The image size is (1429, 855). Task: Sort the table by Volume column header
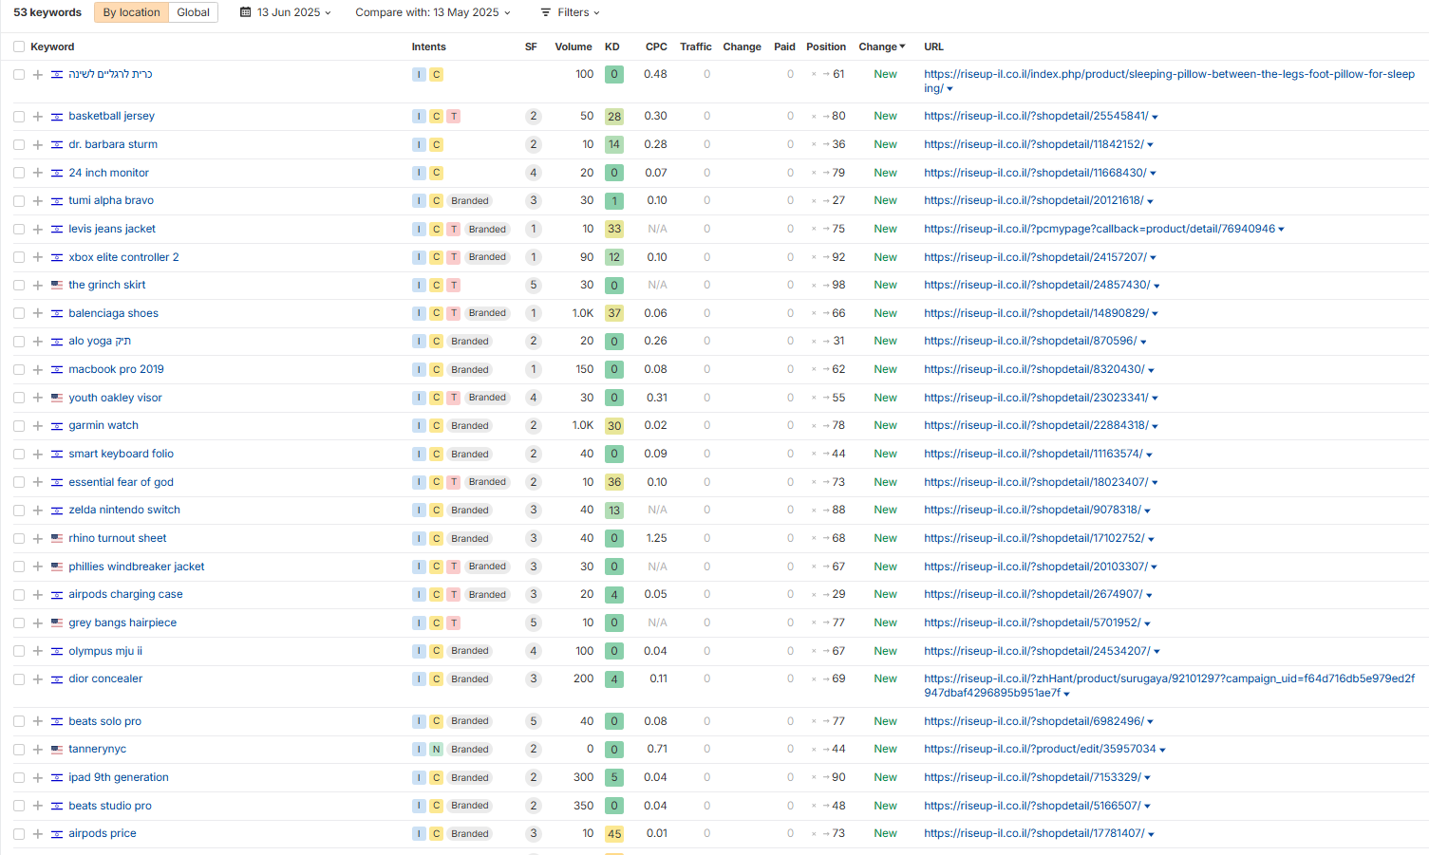573,46
